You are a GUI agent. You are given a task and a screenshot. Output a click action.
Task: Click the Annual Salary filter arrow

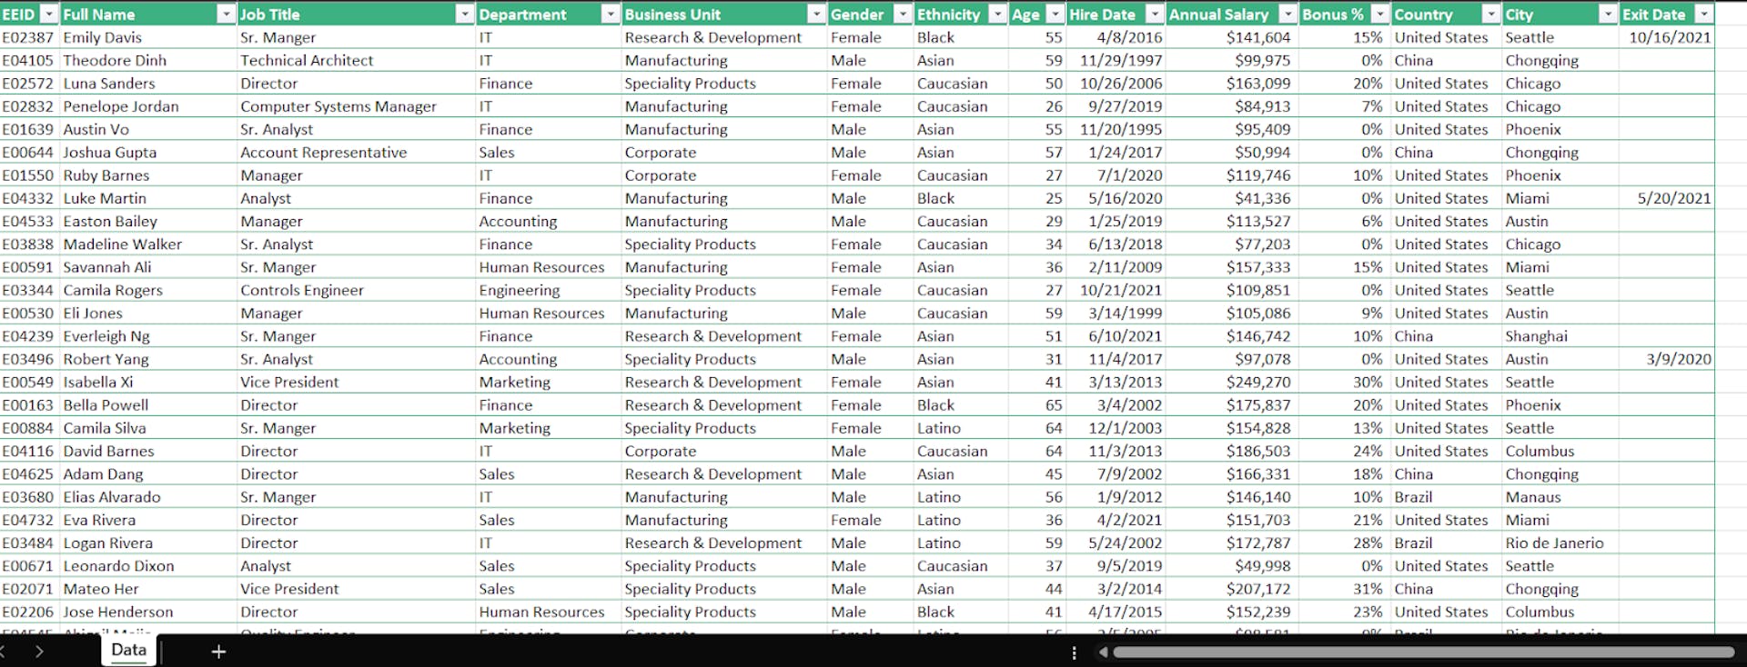(1288, 15)
